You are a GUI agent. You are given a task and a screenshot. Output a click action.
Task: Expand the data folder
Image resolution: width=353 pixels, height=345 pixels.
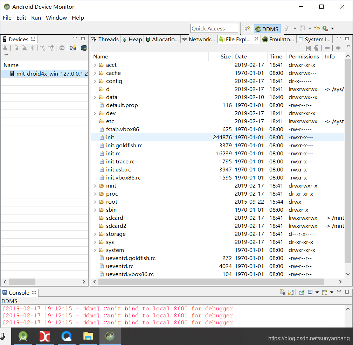click(x=95, y=97)
